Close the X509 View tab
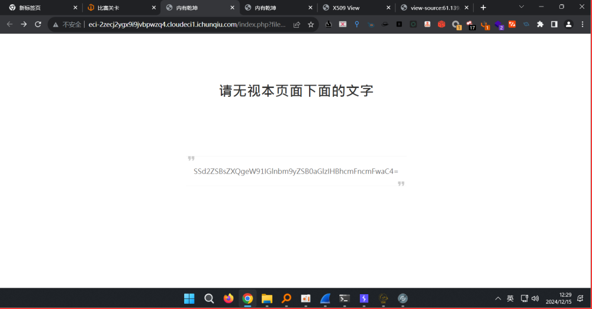Viewport: 592px width, 309px height. point(388,8)
